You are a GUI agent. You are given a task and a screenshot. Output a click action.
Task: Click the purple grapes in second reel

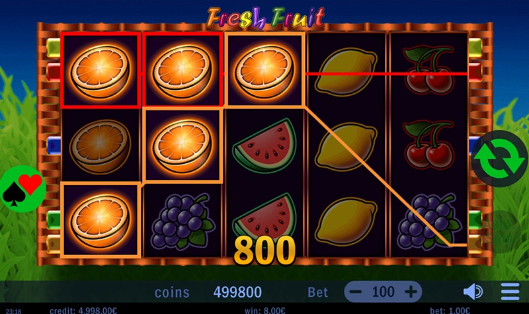click(183, 220)
